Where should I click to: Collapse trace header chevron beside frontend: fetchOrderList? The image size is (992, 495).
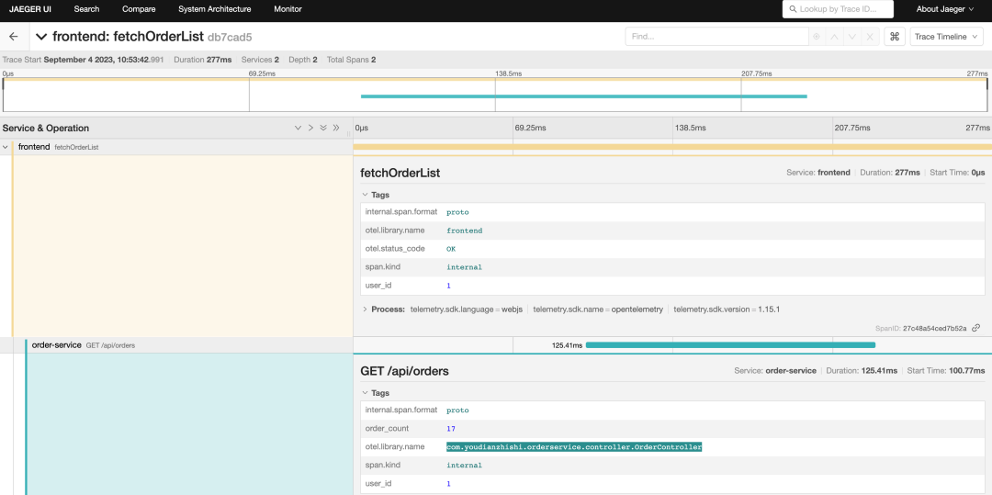pyautogui.click(x=41, y=37)
